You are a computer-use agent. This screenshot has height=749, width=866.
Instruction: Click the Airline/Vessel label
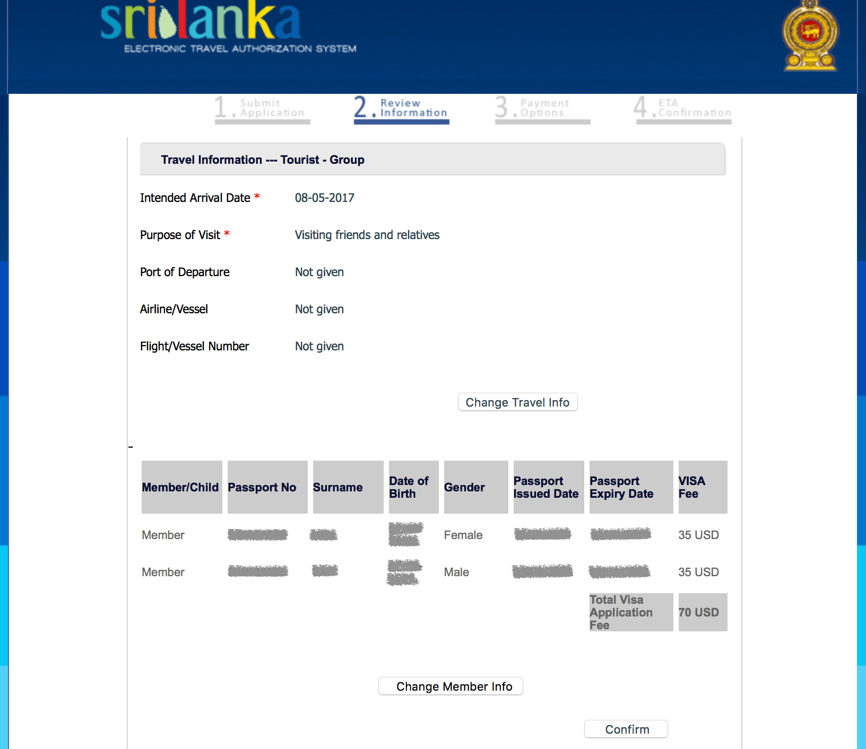(174, 309)
